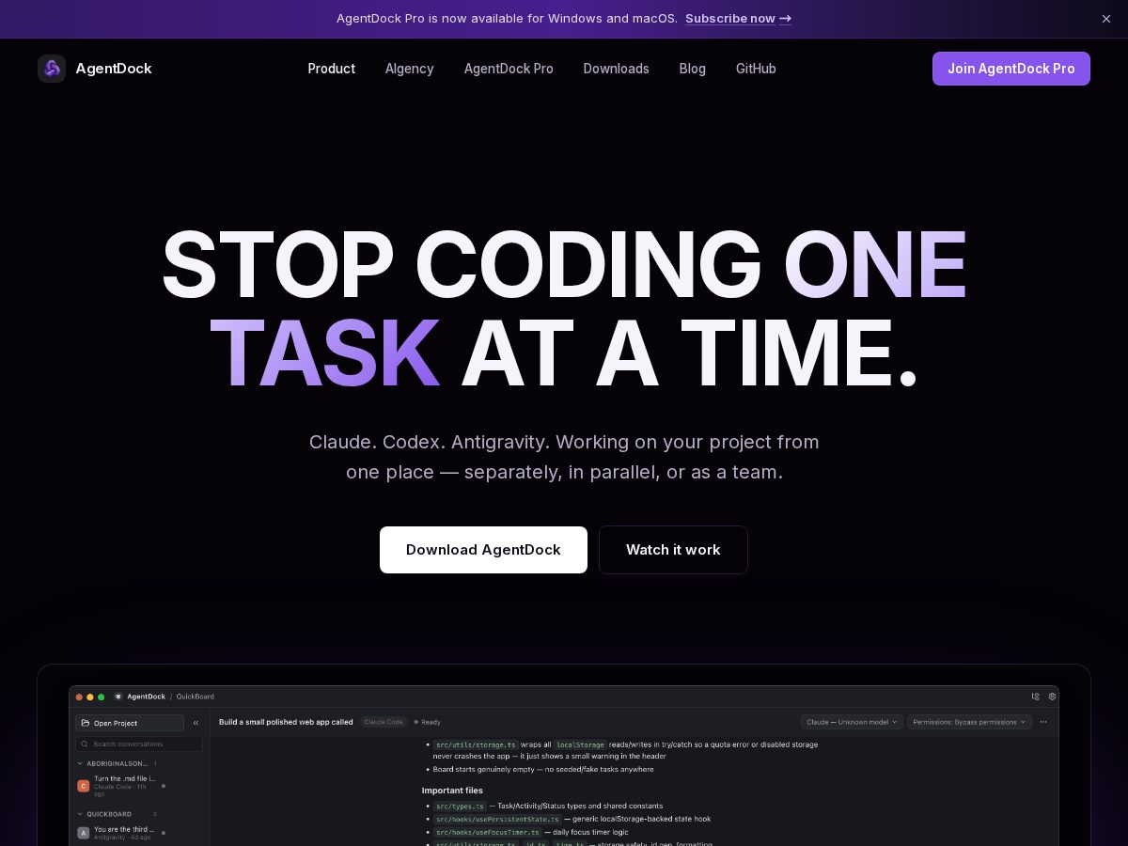1128x846 pixels.
Task: Click the branch icon next to the settings gear
Action: [x=1036, y=697]
